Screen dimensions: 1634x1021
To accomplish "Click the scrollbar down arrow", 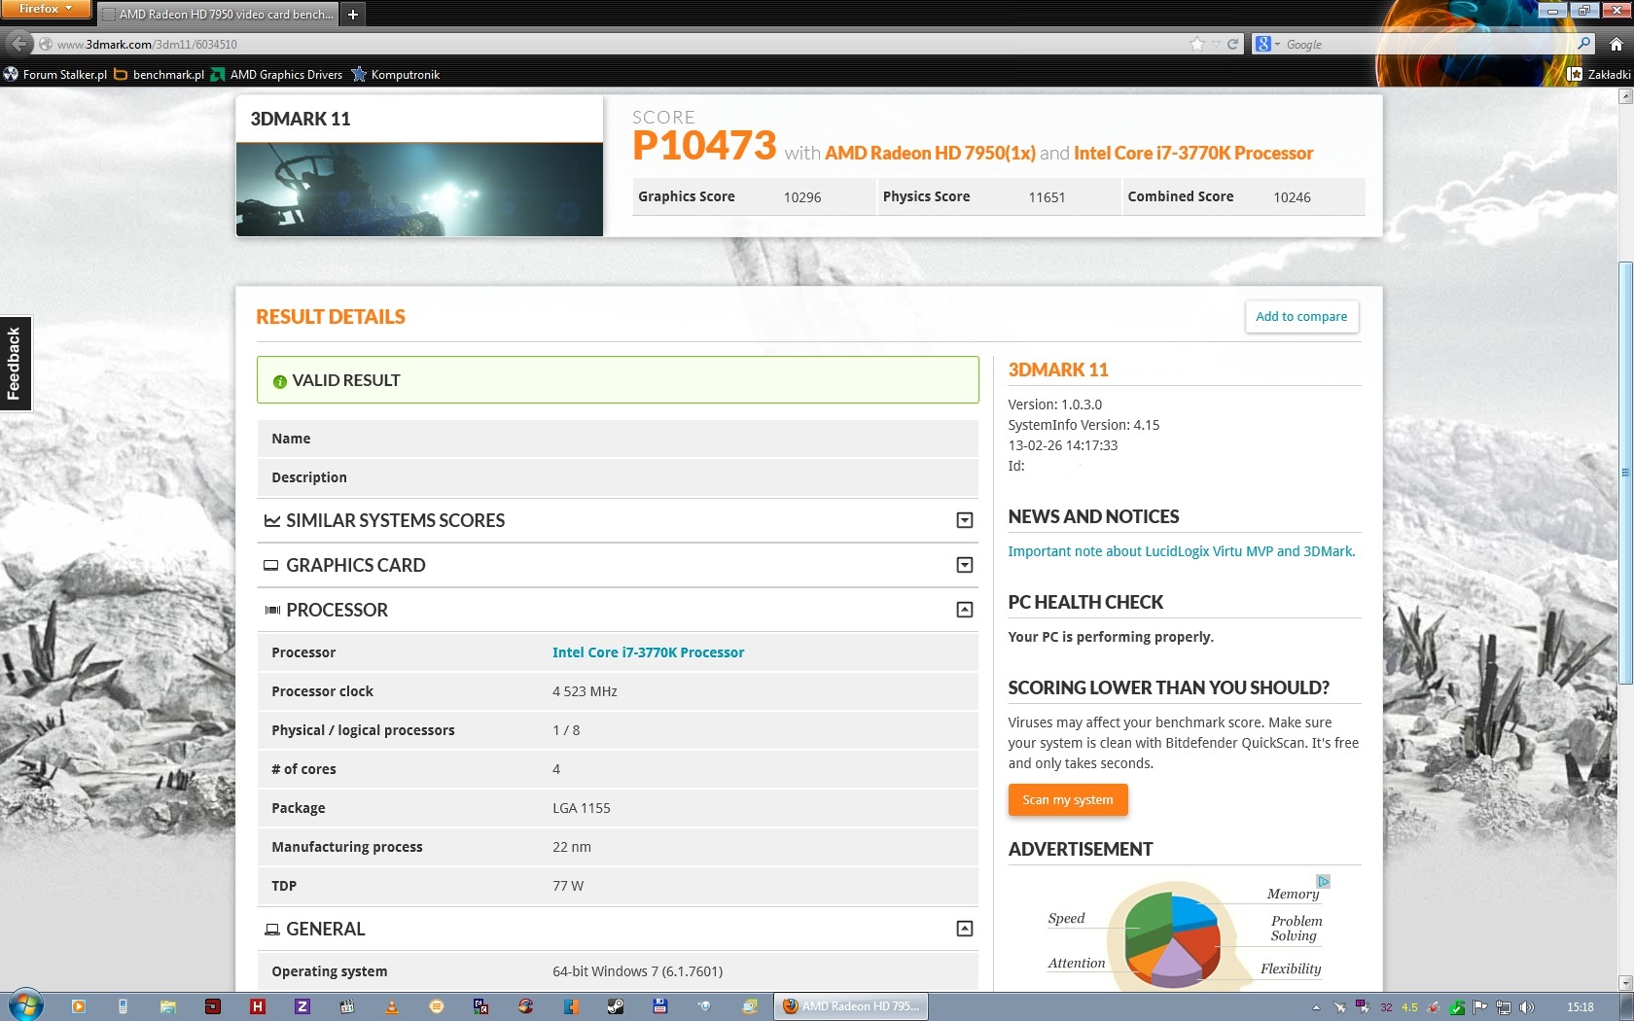I will [1625, 982].
